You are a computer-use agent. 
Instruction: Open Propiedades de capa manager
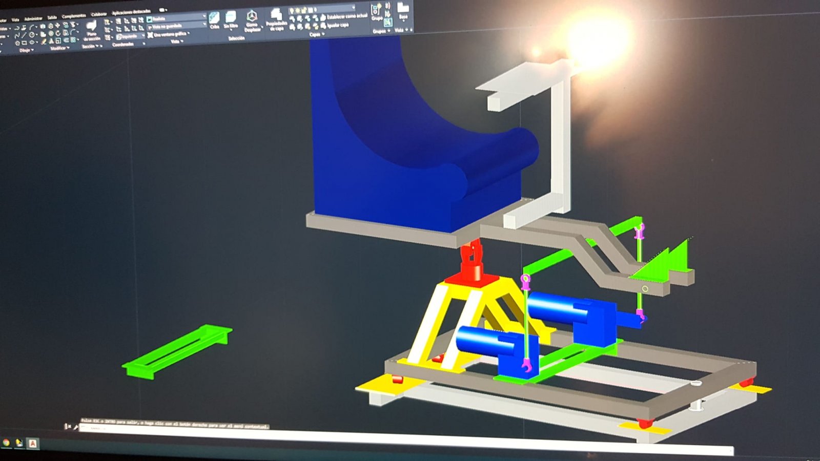click(x=276, y=20)
